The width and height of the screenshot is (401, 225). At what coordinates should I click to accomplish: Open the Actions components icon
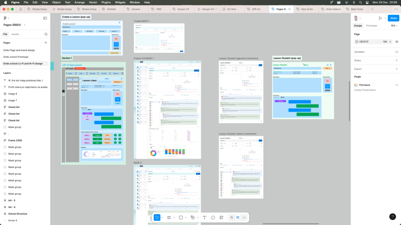222,218
